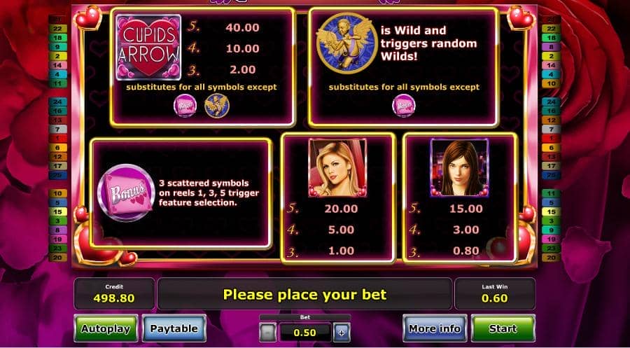Select payline 15 marker on left side
The image size is (630, 348).
(58, 211)
